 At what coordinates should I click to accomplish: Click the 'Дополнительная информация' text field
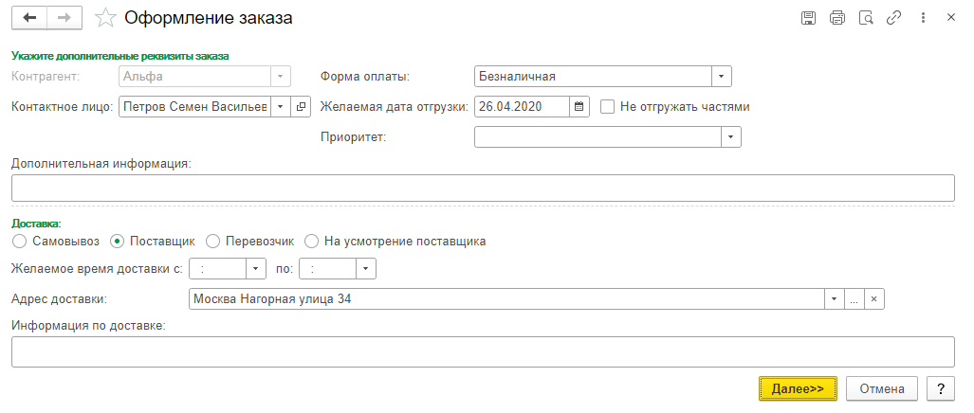[x=482, y=188]
